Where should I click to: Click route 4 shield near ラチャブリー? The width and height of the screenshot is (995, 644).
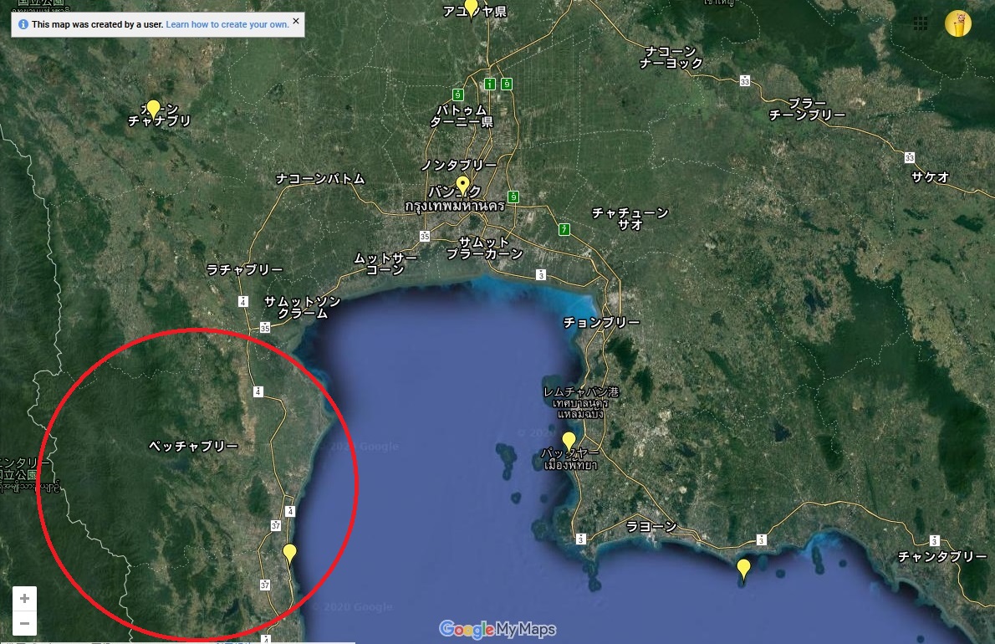243,301
